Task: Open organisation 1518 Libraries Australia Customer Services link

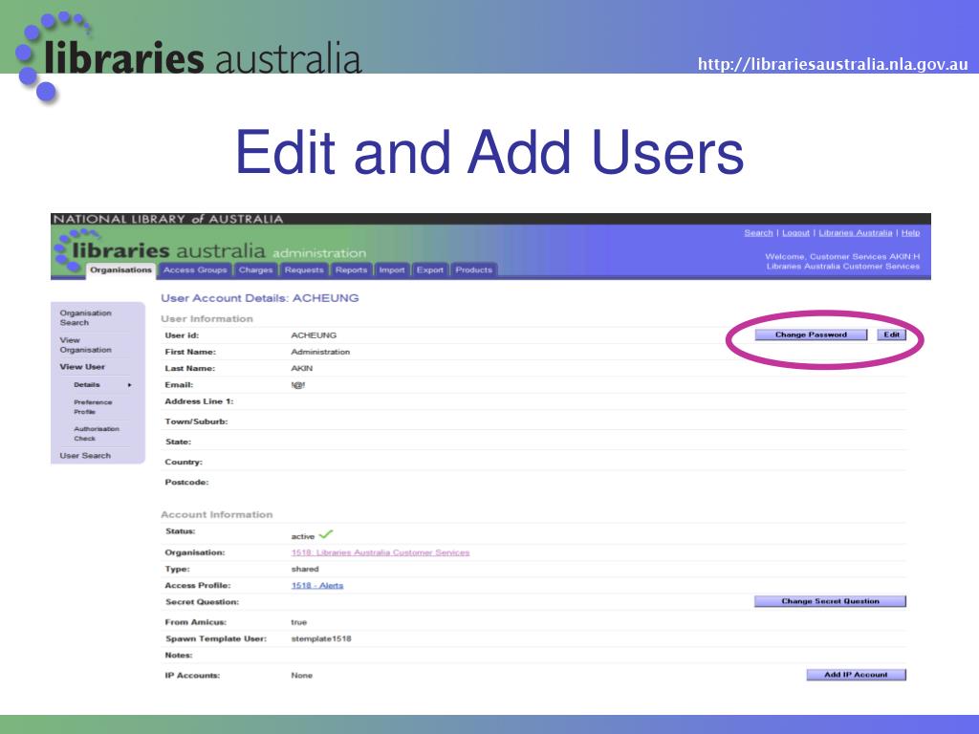Action: [x=381, y=552]
